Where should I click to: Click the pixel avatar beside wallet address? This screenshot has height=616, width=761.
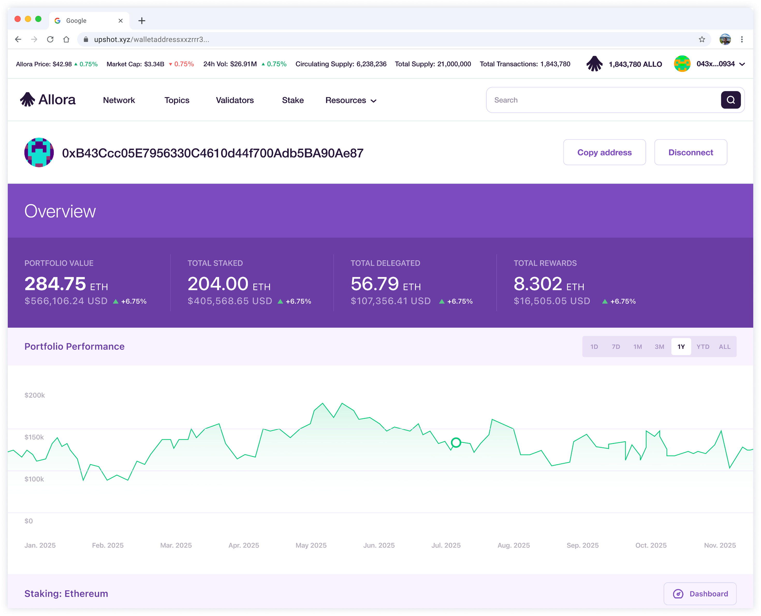coord(39,153)
